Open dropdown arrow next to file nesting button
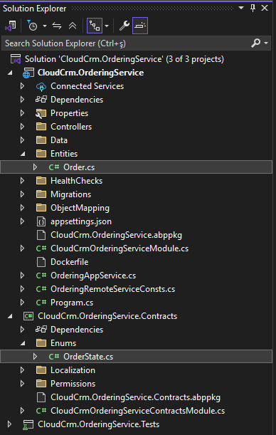Image resolution: width=276 pixels, height=435 pixels. tap(107, 26)
